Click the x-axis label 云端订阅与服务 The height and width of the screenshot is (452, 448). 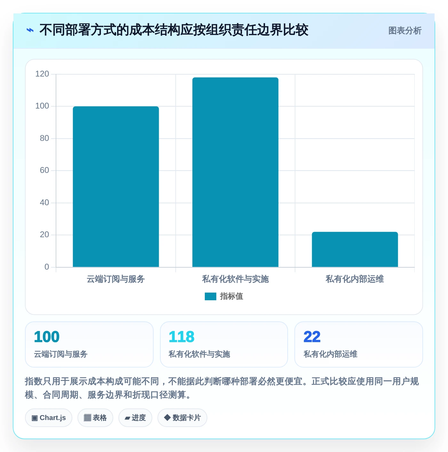(x=116, y=279)
